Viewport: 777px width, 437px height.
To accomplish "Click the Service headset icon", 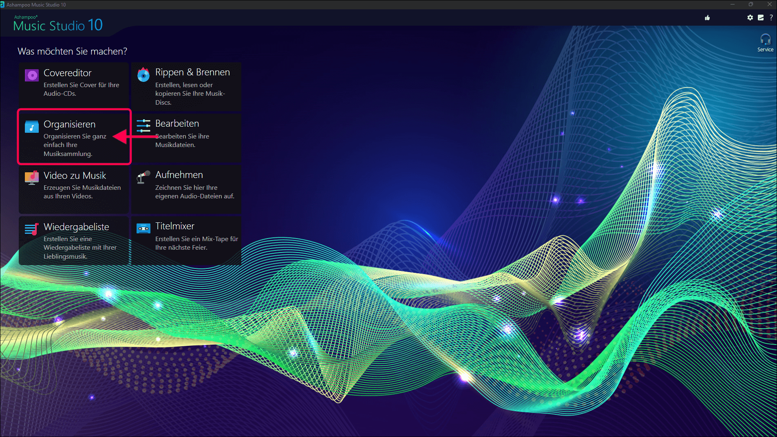I will click(x=765, y=40).
